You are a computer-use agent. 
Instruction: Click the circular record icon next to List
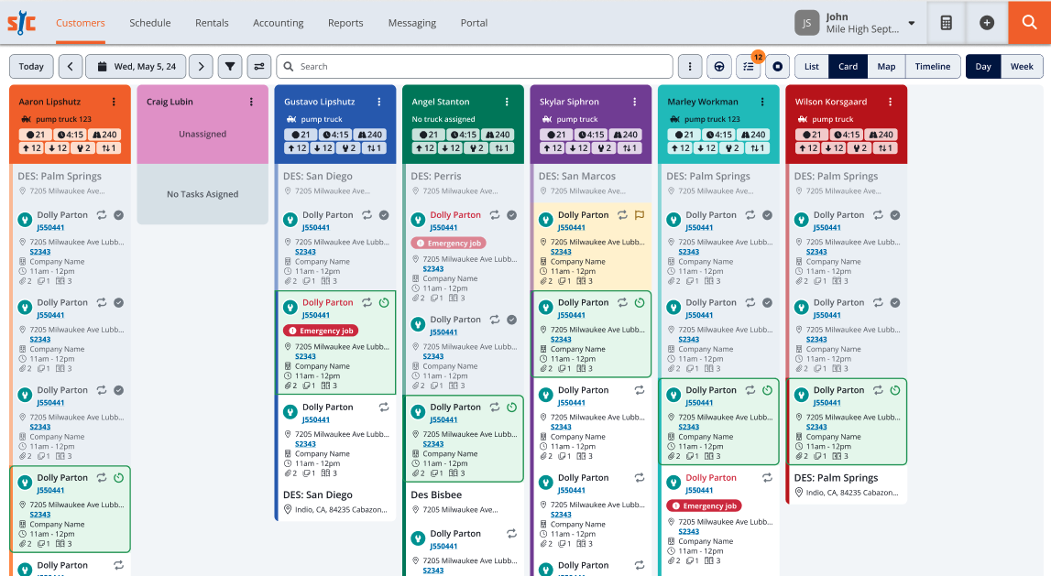pos(778,66)
